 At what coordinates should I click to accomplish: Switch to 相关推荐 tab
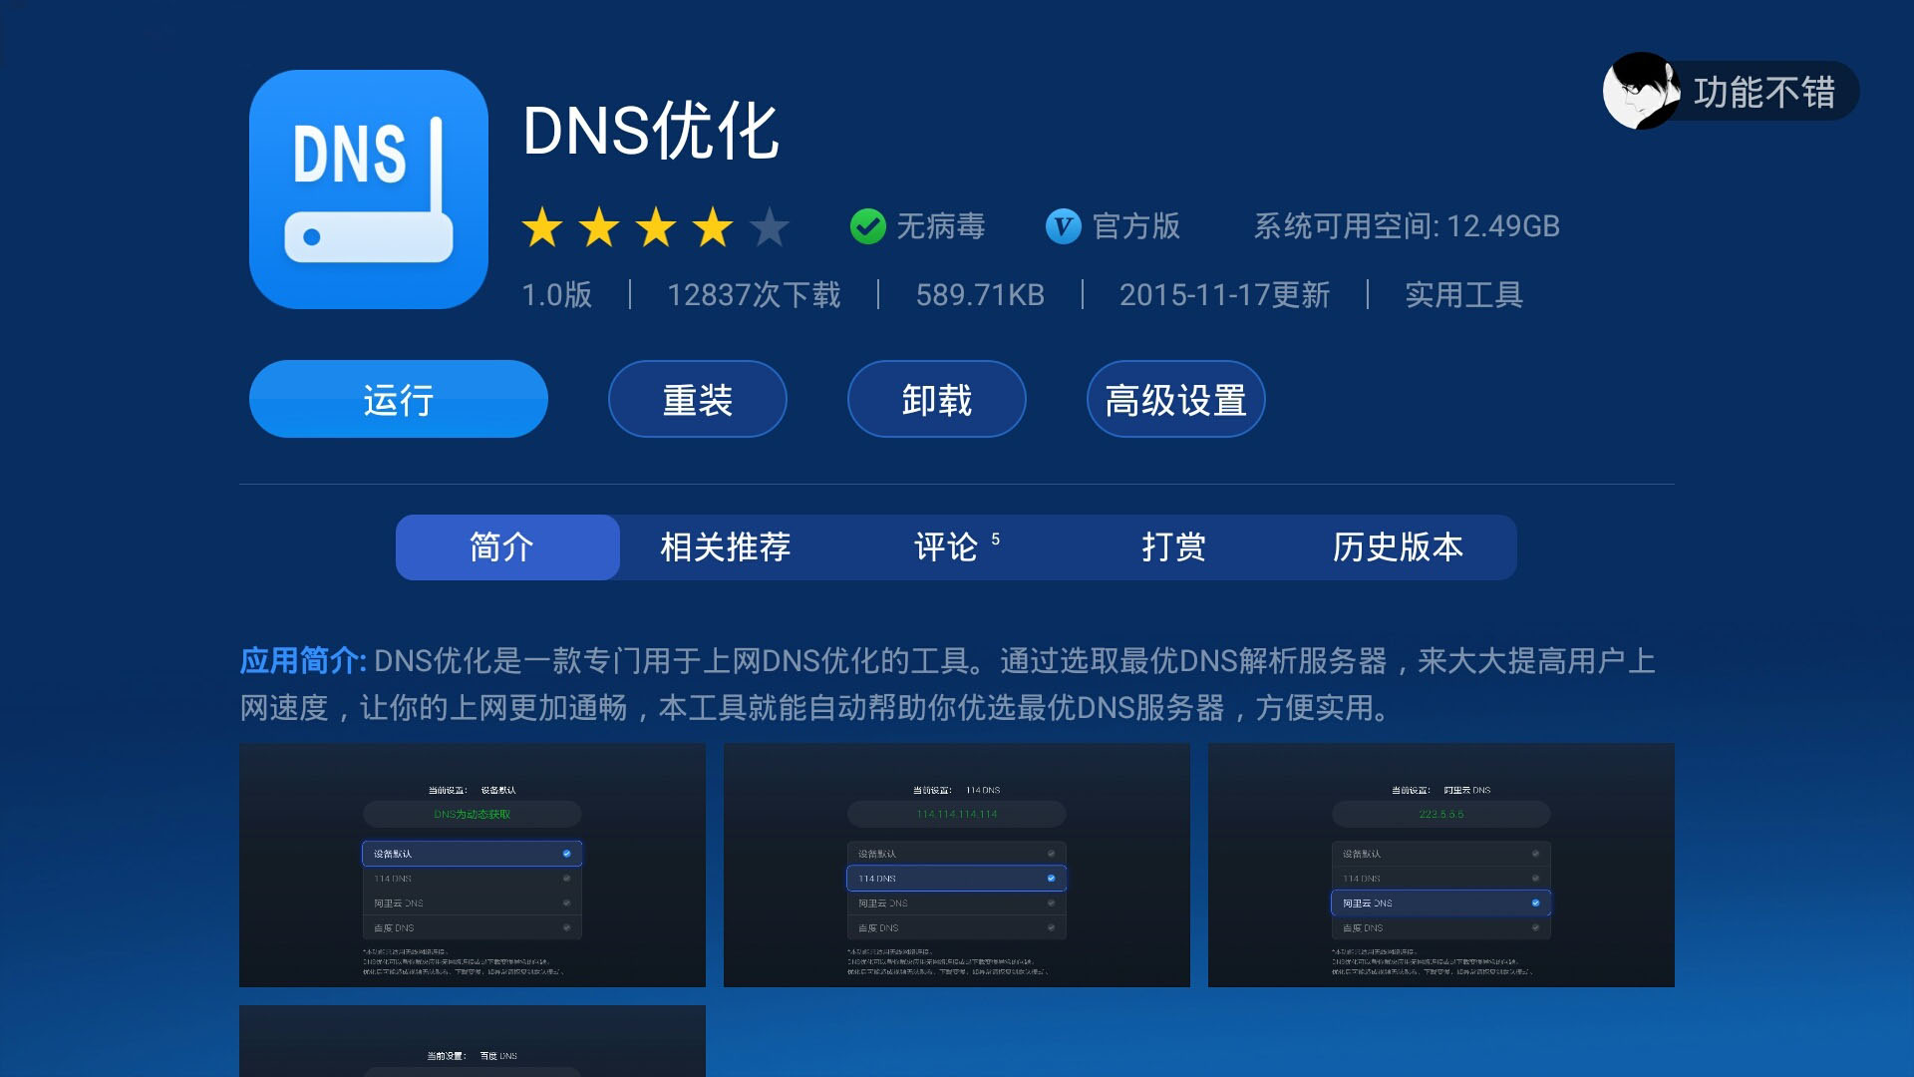(x=726, y=547)
